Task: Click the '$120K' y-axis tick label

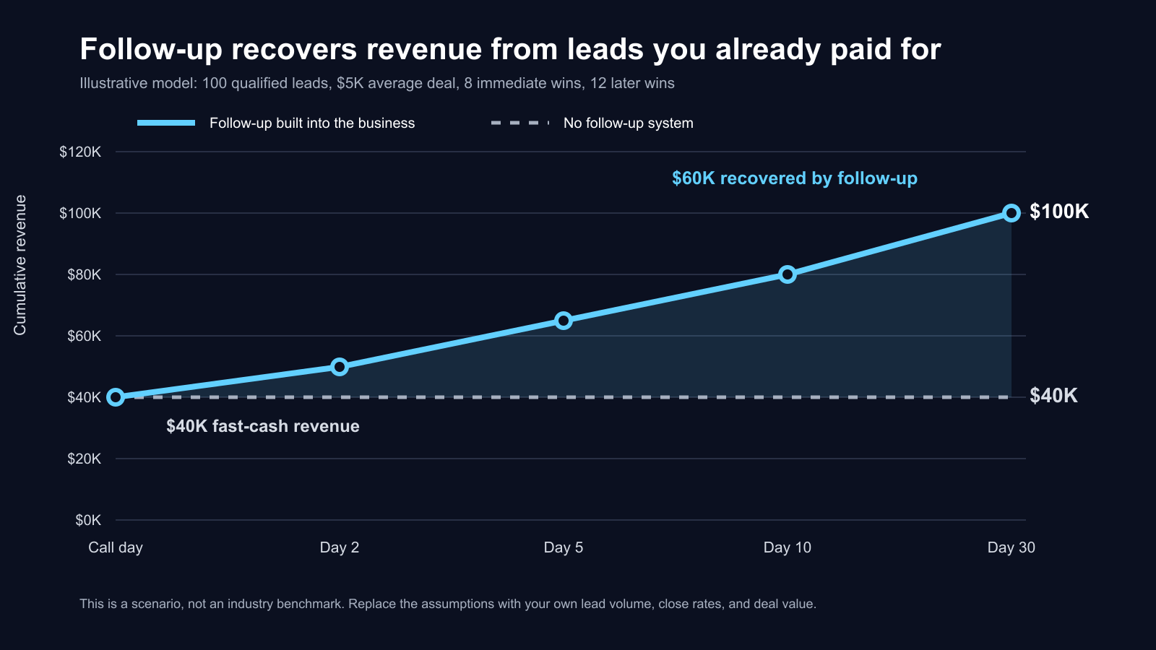Action: pos(80,152)
